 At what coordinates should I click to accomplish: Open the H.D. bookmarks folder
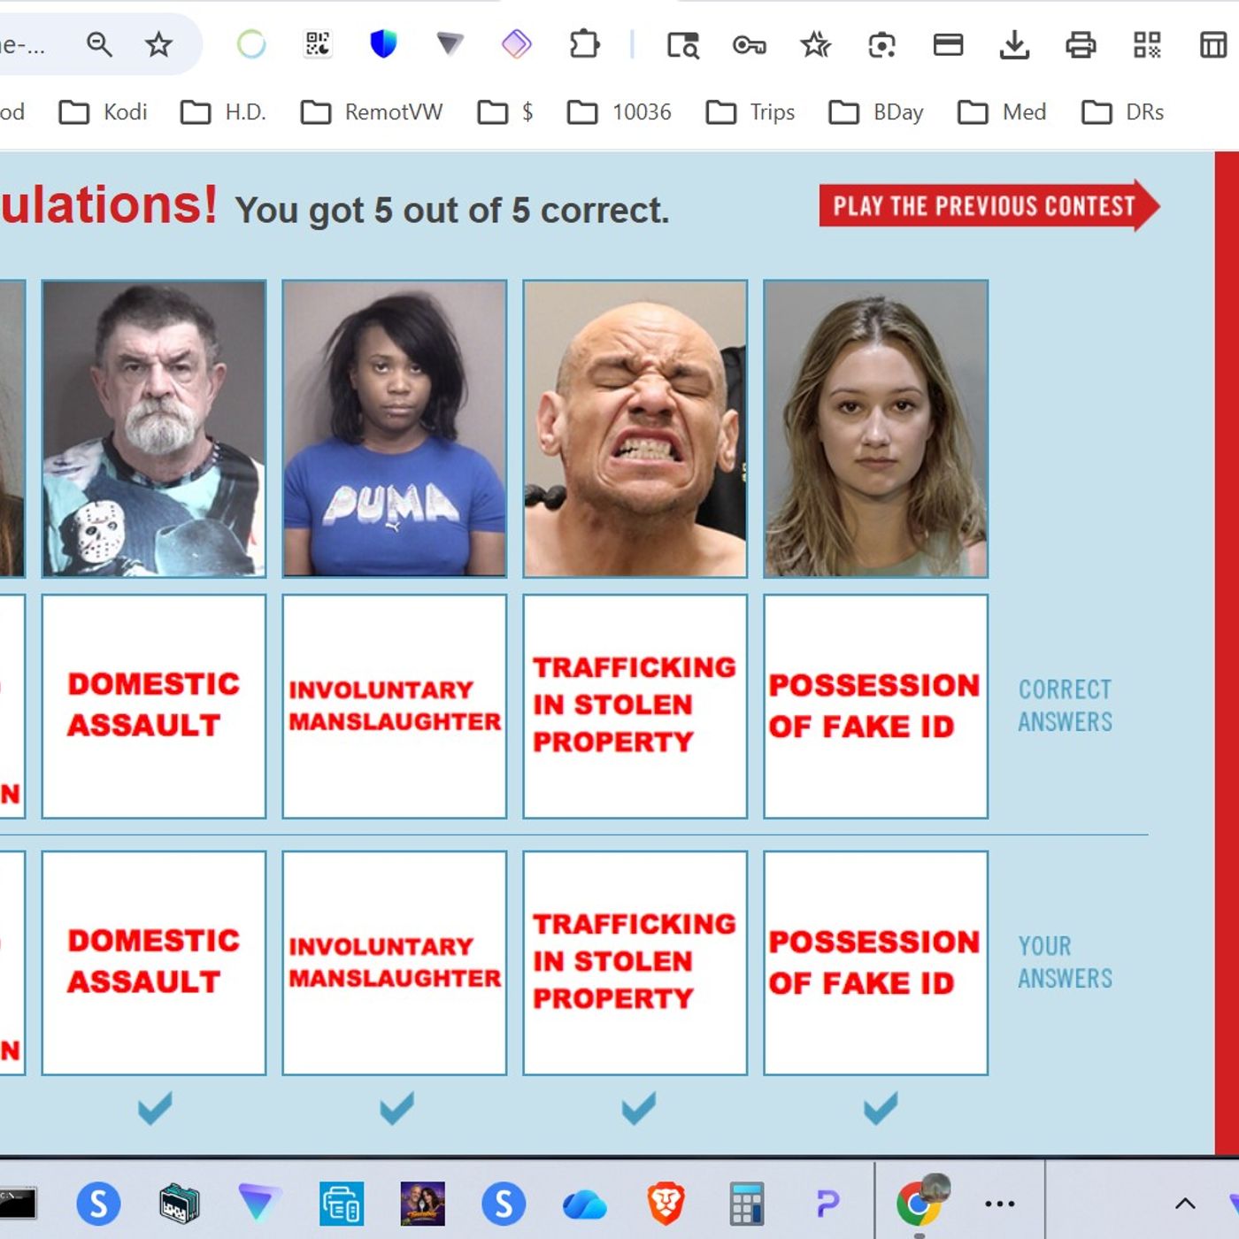click(x=223, y=112)
